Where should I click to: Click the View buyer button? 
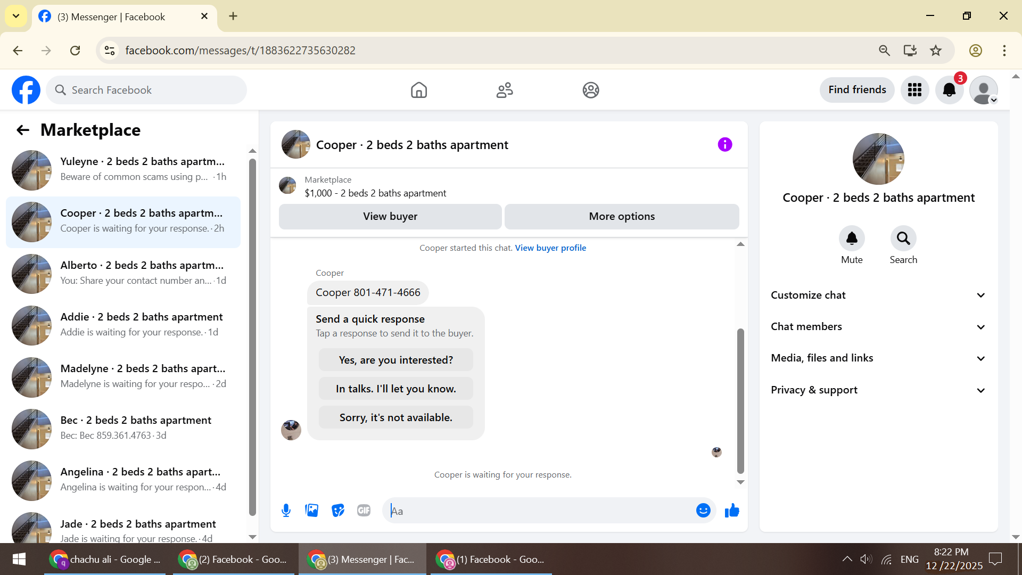[390, 216]
